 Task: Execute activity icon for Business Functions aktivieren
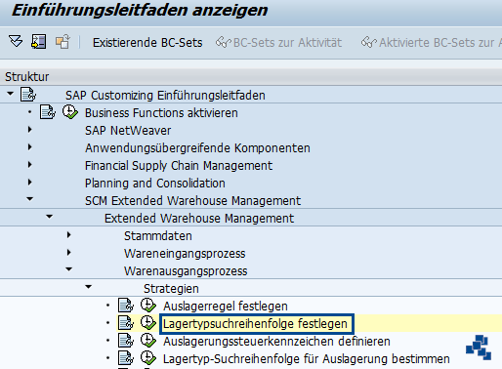pos(70,112)
